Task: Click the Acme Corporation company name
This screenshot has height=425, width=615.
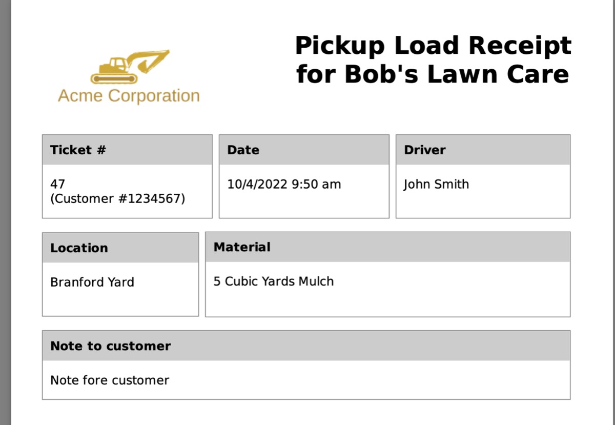Action: pos(129,96)
